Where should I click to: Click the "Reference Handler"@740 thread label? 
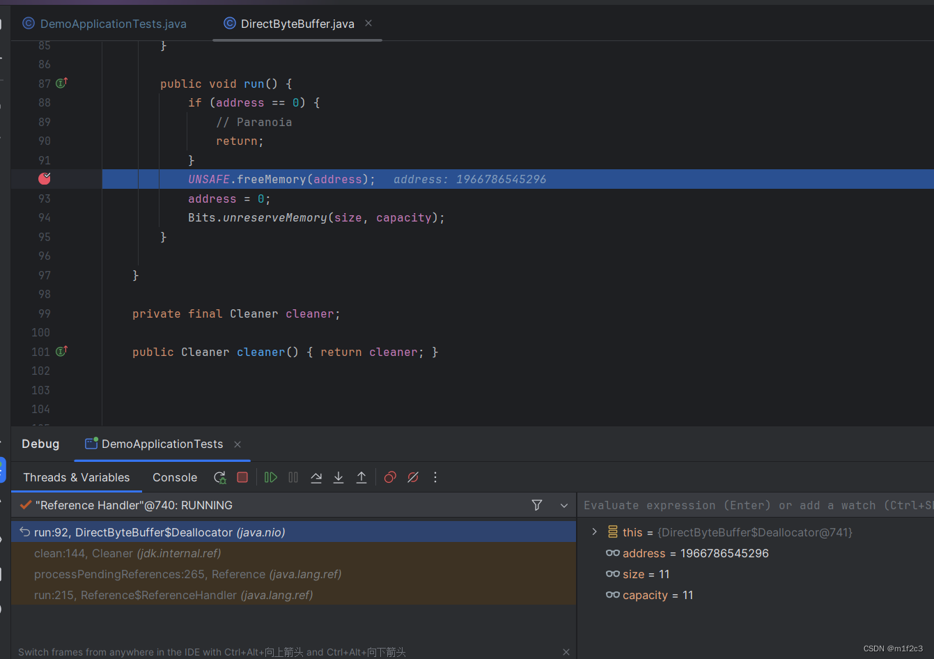[x=134, y=505]
